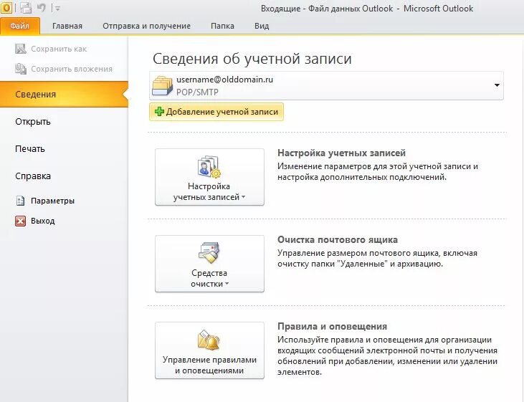
Task: Expand the username@olddomain.ru account dropdown
Action: [497, 85]
